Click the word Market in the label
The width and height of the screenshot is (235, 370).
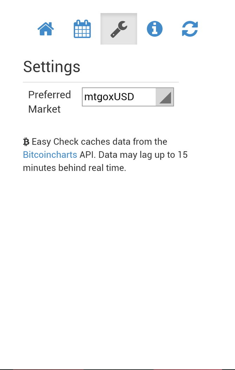click(x=44, y=109)
